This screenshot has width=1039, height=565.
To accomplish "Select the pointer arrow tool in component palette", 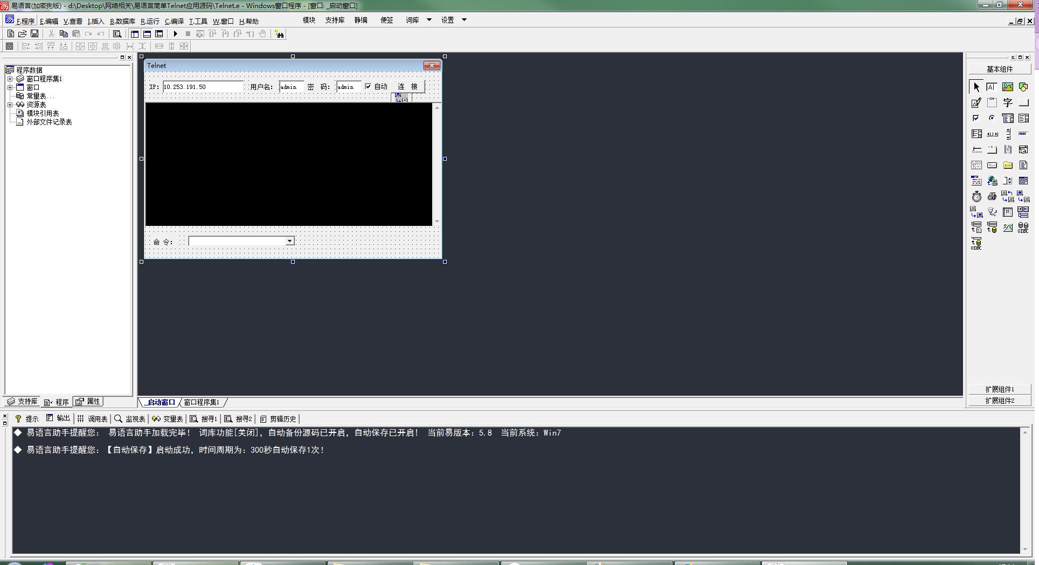I will point(976,87).
